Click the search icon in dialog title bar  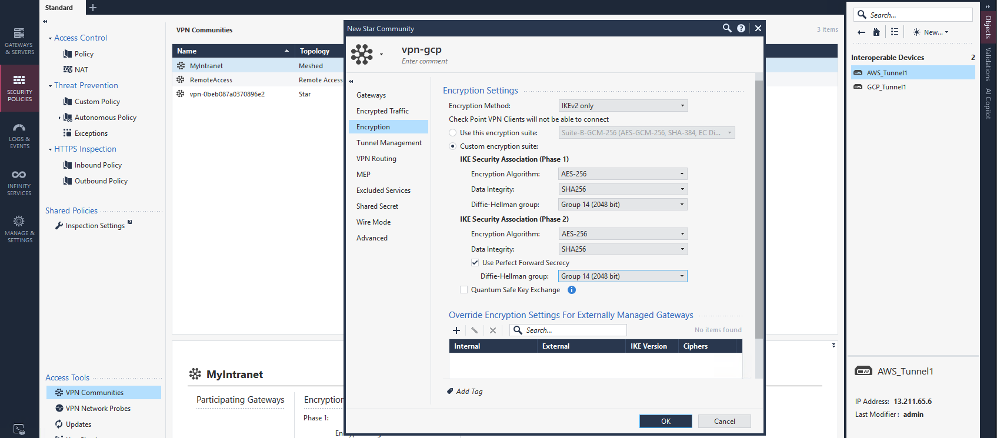click(x=727, y=28)
